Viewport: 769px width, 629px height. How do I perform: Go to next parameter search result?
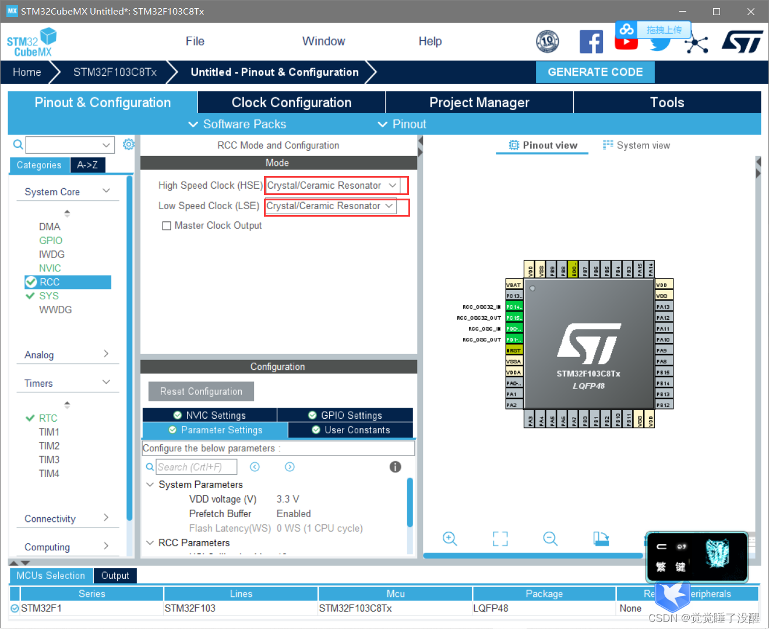tap(290, 467)
